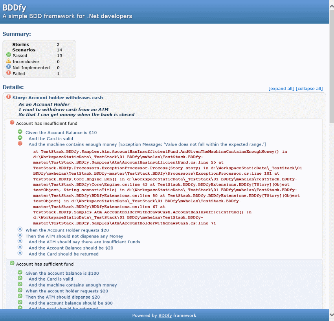The height and width of the screenshot is (321, 334).
Task: Select step 'When the Account Holder requests $20'
Action: click(67, 230)
